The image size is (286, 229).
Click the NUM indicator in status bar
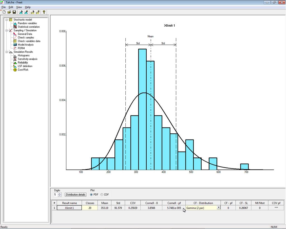tap(274, 227)
